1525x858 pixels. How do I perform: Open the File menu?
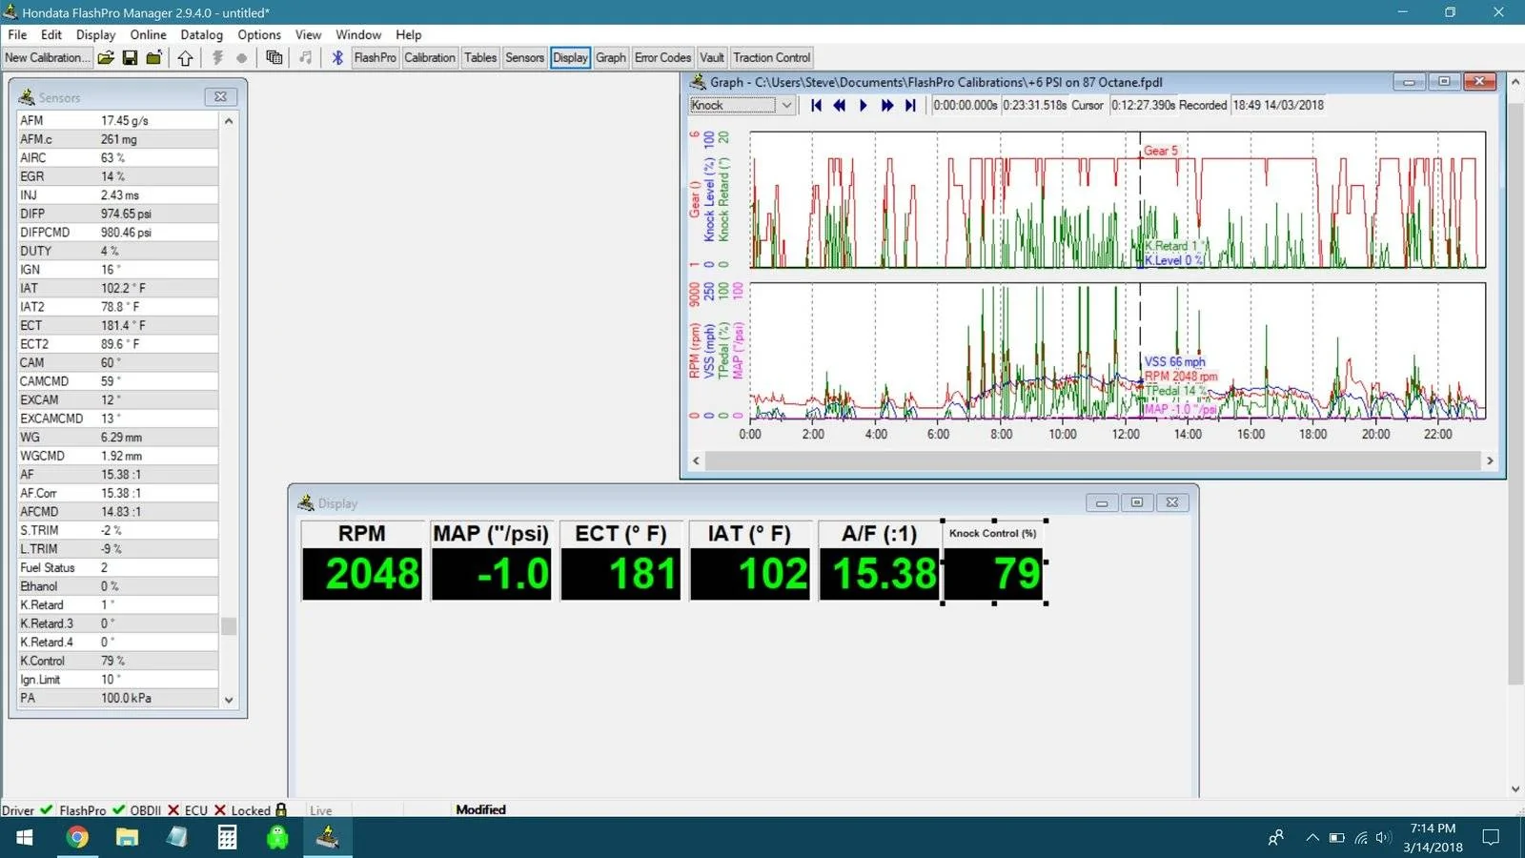17,34
